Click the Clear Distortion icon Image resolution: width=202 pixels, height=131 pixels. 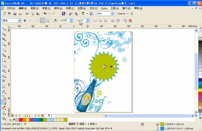(x=130, y=21)
